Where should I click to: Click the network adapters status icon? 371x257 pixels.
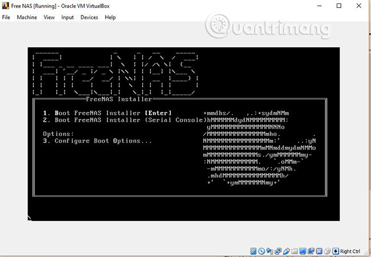(x=278, y=251)
